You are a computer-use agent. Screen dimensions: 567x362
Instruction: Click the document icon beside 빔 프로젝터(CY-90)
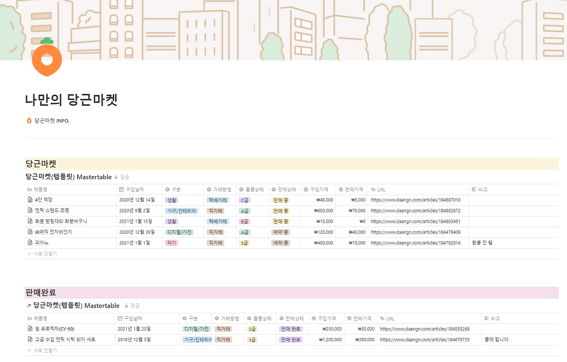coord(30,329)
